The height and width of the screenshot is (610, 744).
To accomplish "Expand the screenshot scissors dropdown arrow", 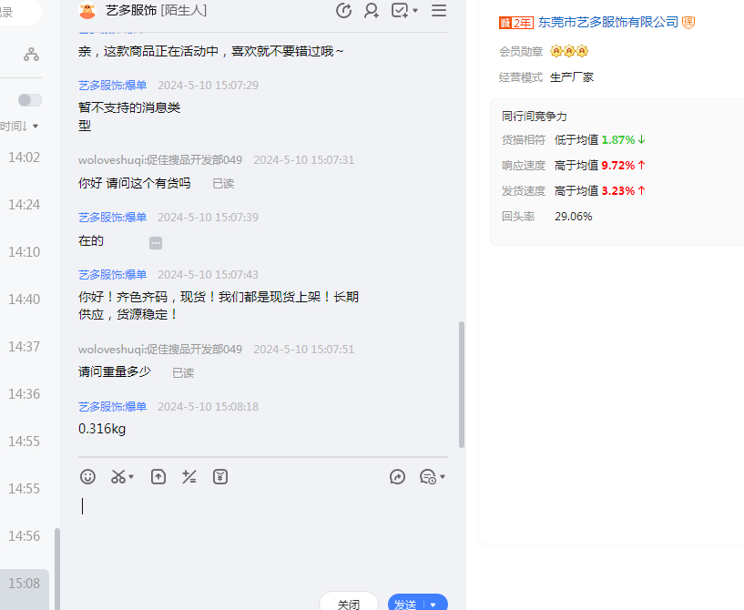I will (132, 477).
